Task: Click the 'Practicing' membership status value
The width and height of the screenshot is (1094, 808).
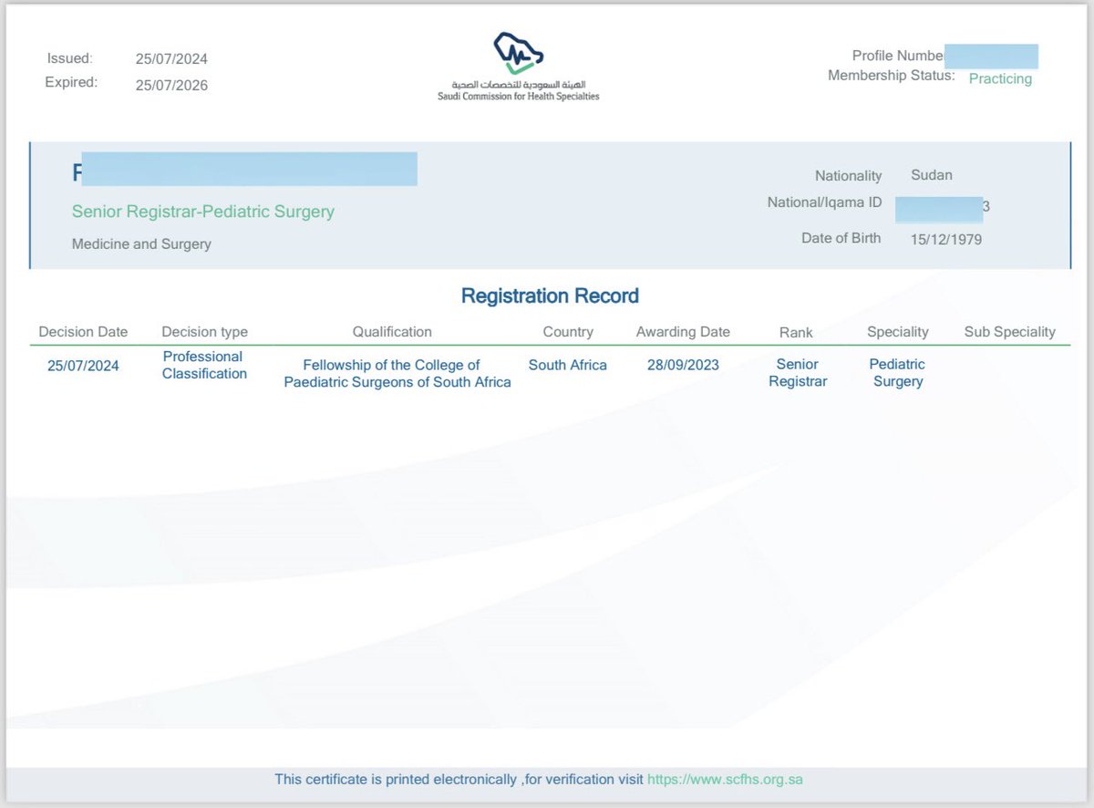Action: tap(1000, 79)
